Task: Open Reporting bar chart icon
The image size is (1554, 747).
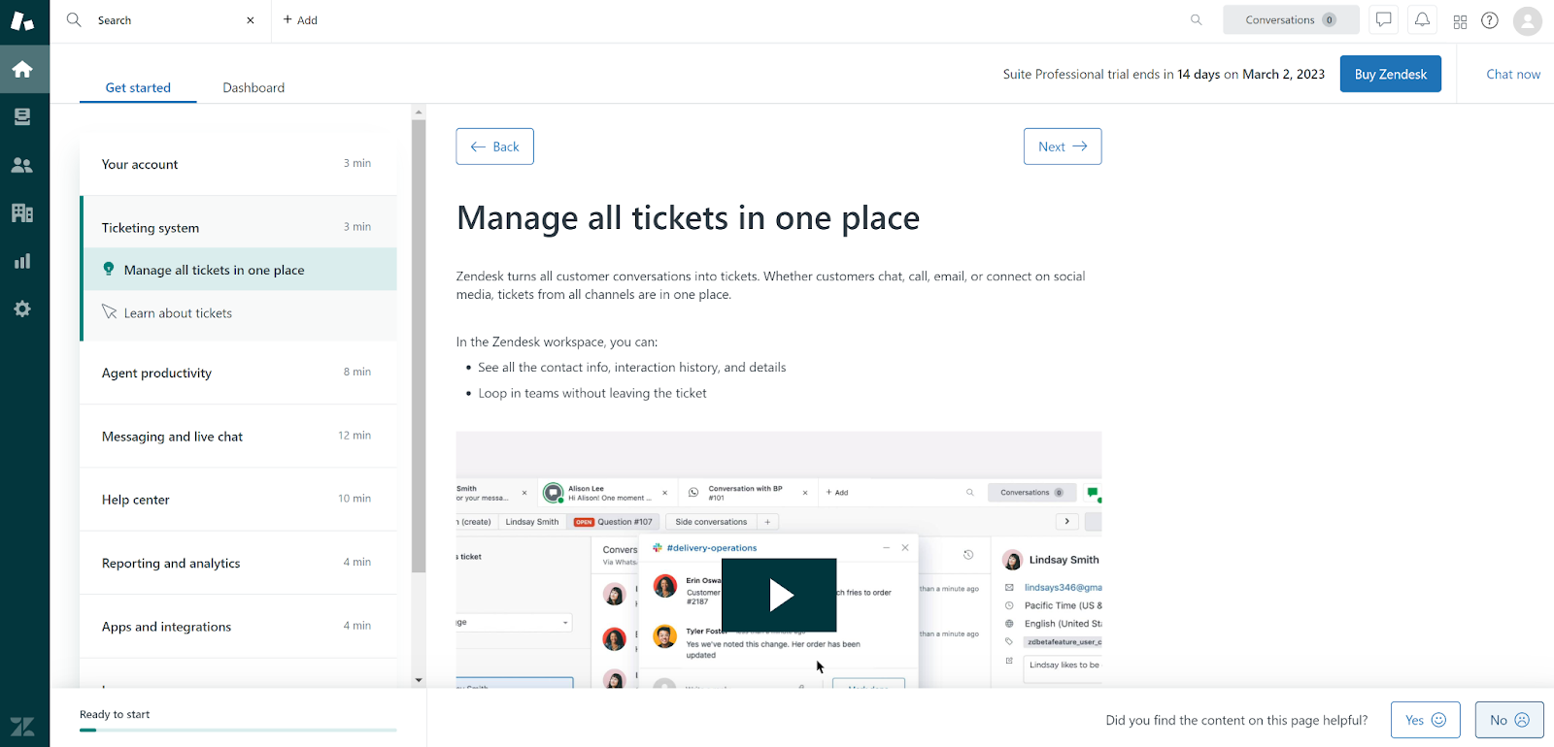Action: coord(22,261)
